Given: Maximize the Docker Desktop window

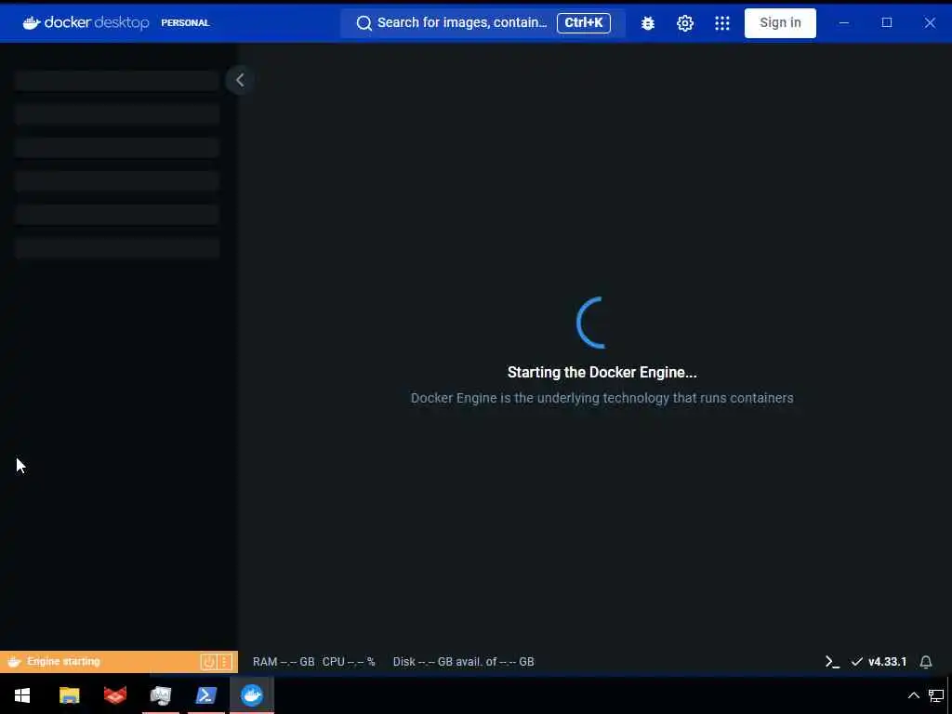Looking at the screenshot, I should (886, 23).
